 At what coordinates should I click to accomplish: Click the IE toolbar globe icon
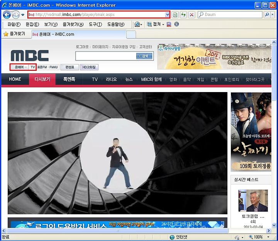coord(137,24)
